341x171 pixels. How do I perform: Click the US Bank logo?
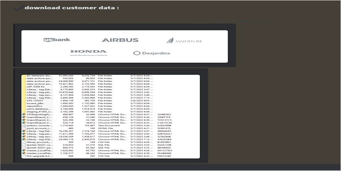click(x=57, y=40)
